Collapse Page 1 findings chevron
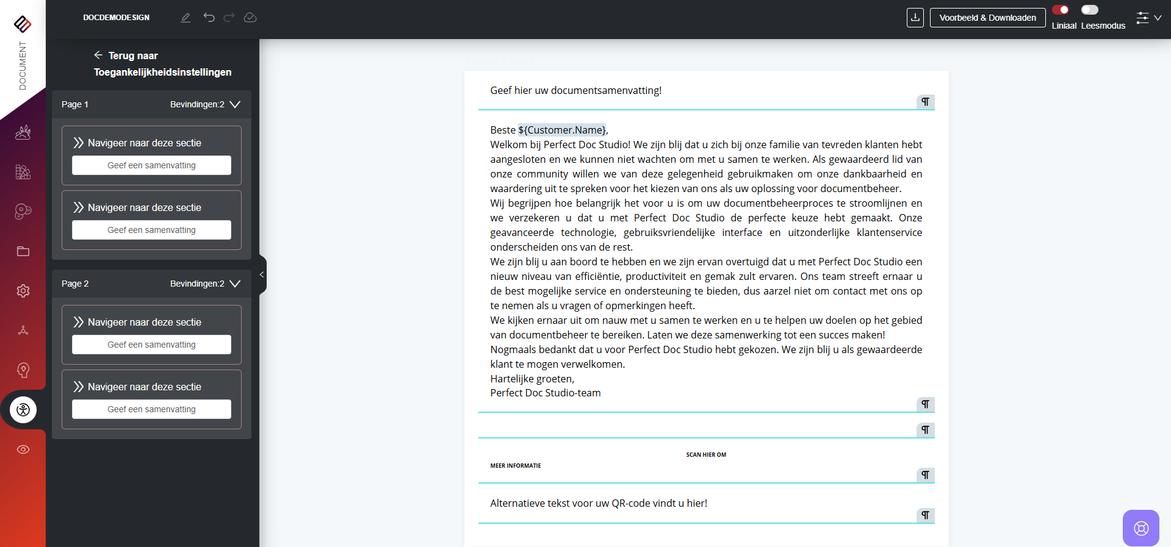The height and width of the screenshot is (547, 1171). point(235,104)
